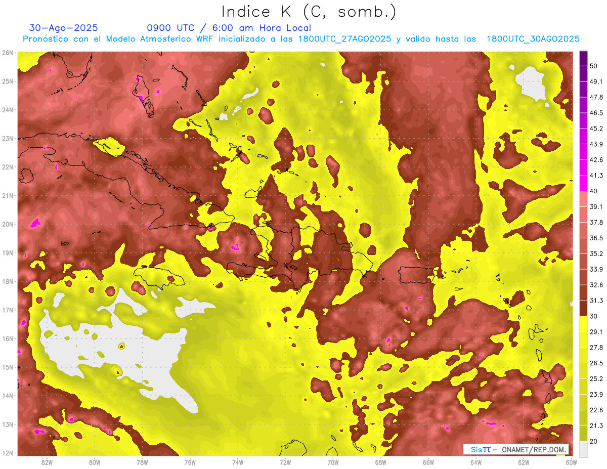Click the legend value 40
Image resolution: width=607 pixels, height=469 pixels.
pyautogui.click(x=594, y=191)
